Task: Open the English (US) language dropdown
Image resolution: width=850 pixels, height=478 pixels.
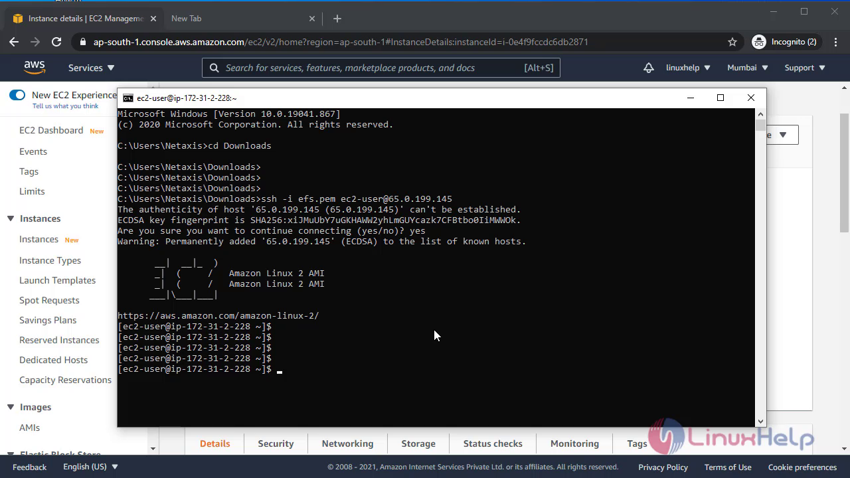Action: 90,467
